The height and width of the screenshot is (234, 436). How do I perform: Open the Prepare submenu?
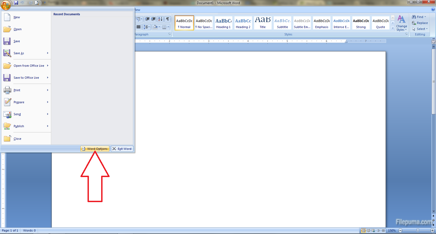pos(26,102)
